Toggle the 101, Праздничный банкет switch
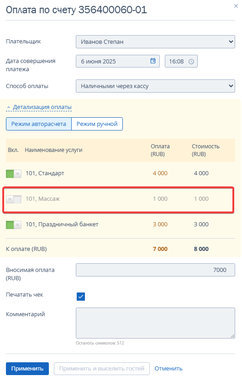This screenshot has height=381, width=242. click(14, 225)
